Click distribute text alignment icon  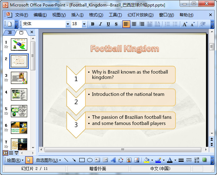pyautogui.click(x=149, y=24)
